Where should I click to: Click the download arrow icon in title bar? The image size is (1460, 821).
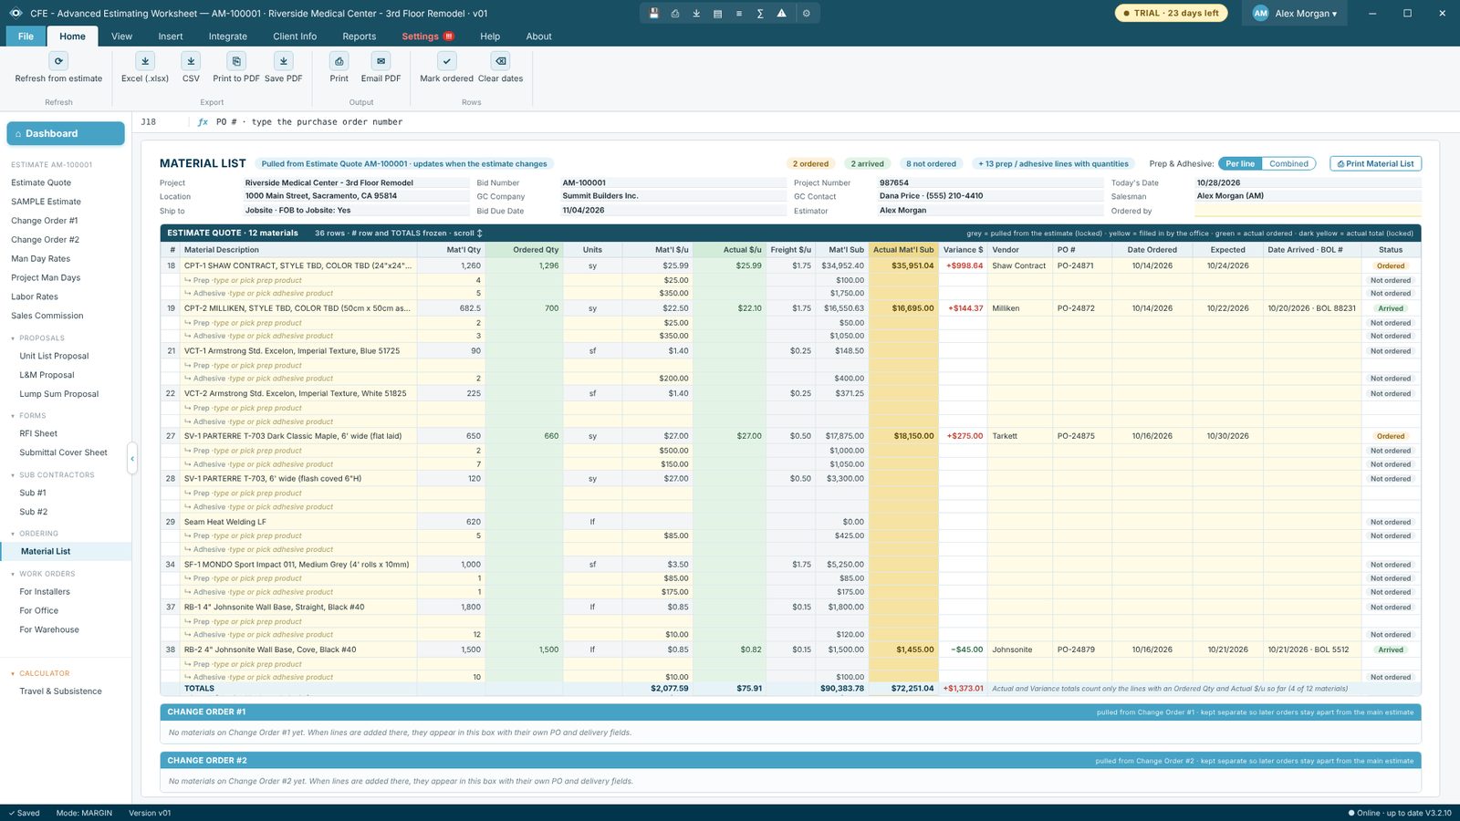(696, 14)
